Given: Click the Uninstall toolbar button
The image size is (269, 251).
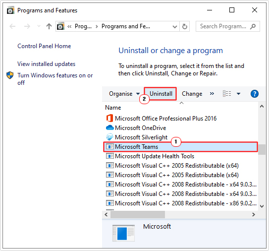Looking at the screenshot, I should (161, 94).
